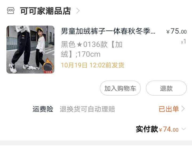Tap the ¥75.00 product price

[177, 31]
